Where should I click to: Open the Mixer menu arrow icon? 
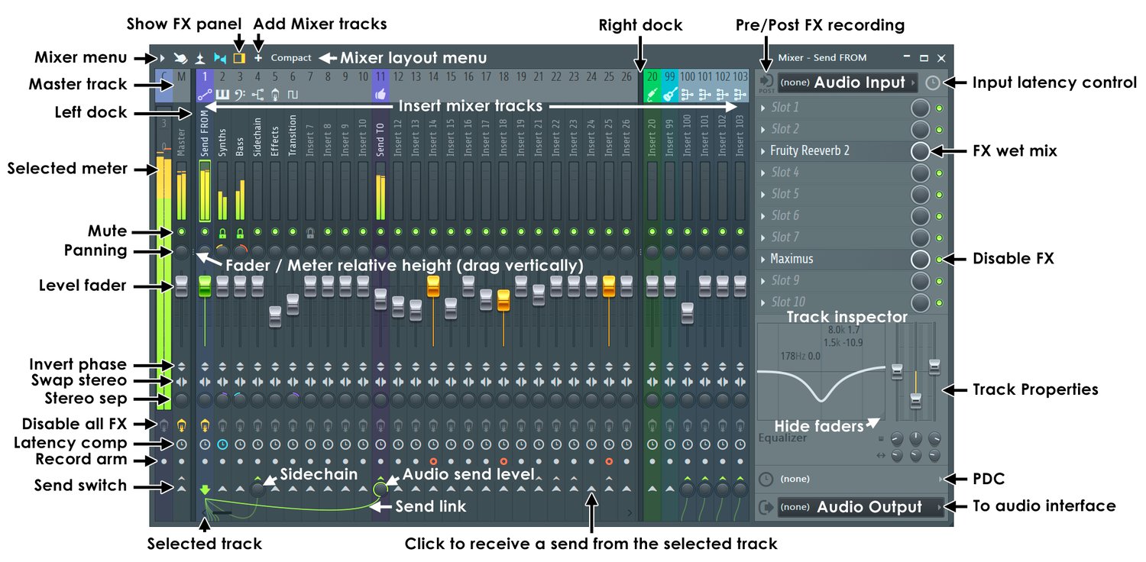(x=162, y=57)
